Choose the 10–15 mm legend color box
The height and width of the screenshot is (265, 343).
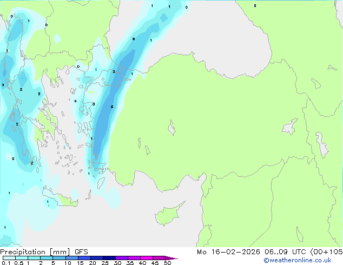pyautogui.click(x=71, y=258)
